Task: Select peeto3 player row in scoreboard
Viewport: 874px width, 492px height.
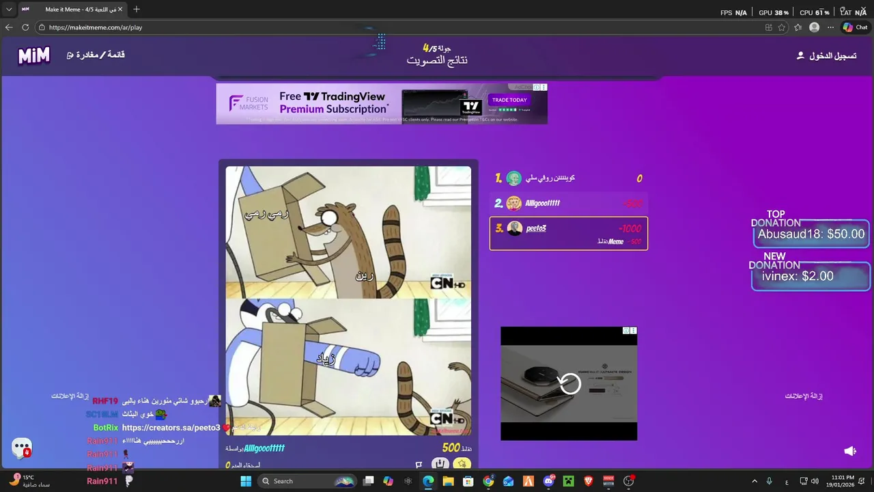Action: [569, 233]
